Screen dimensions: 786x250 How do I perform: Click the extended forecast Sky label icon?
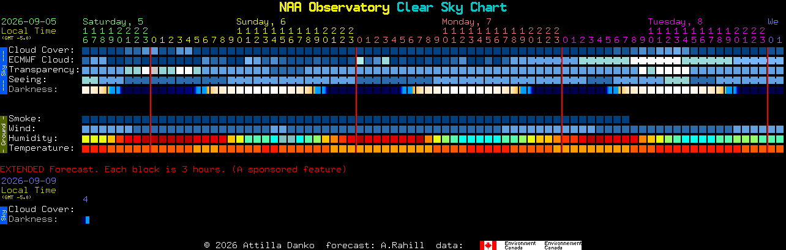pyautogui.click(x=3, y=214)
